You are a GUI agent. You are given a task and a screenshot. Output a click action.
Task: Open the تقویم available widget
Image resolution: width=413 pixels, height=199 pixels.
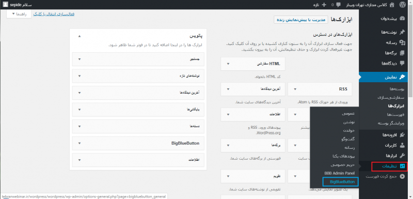[x=253, y=176]
